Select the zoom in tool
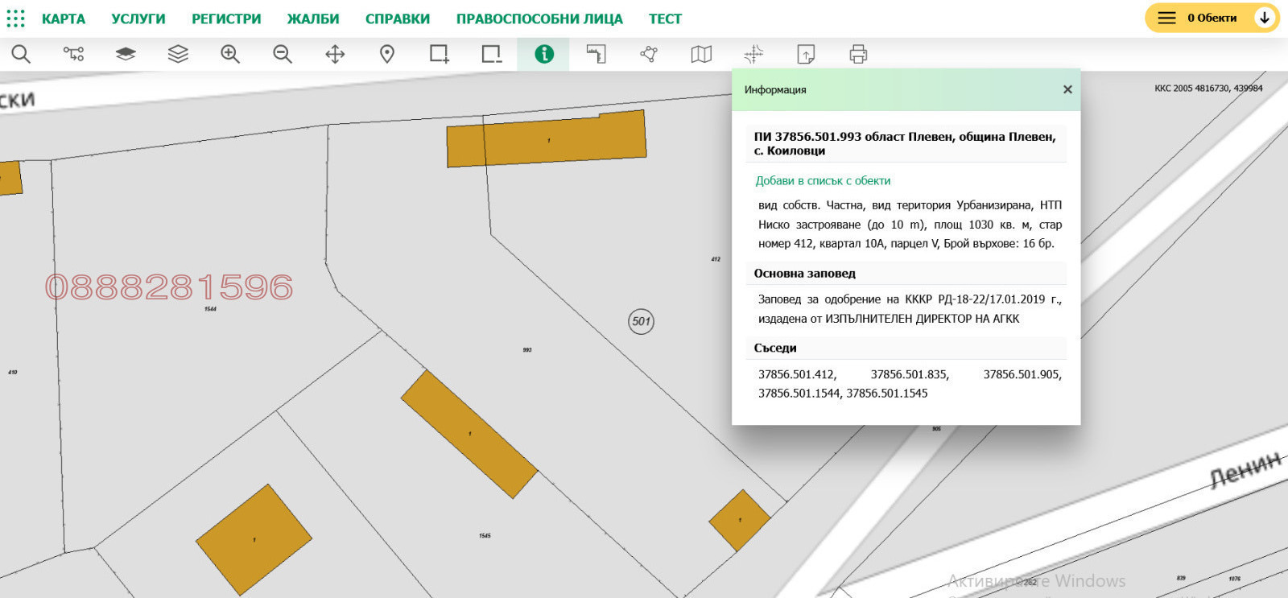The height and width of the screenshot is (598, 1288). pyautogui.click(x=230, y=54)
